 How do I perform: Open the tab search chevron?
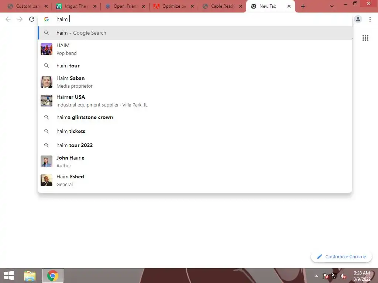332,6
